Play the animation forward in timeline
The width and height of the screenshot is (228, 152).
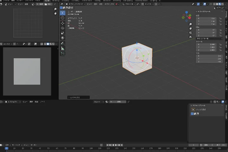(x=116, y=145)
